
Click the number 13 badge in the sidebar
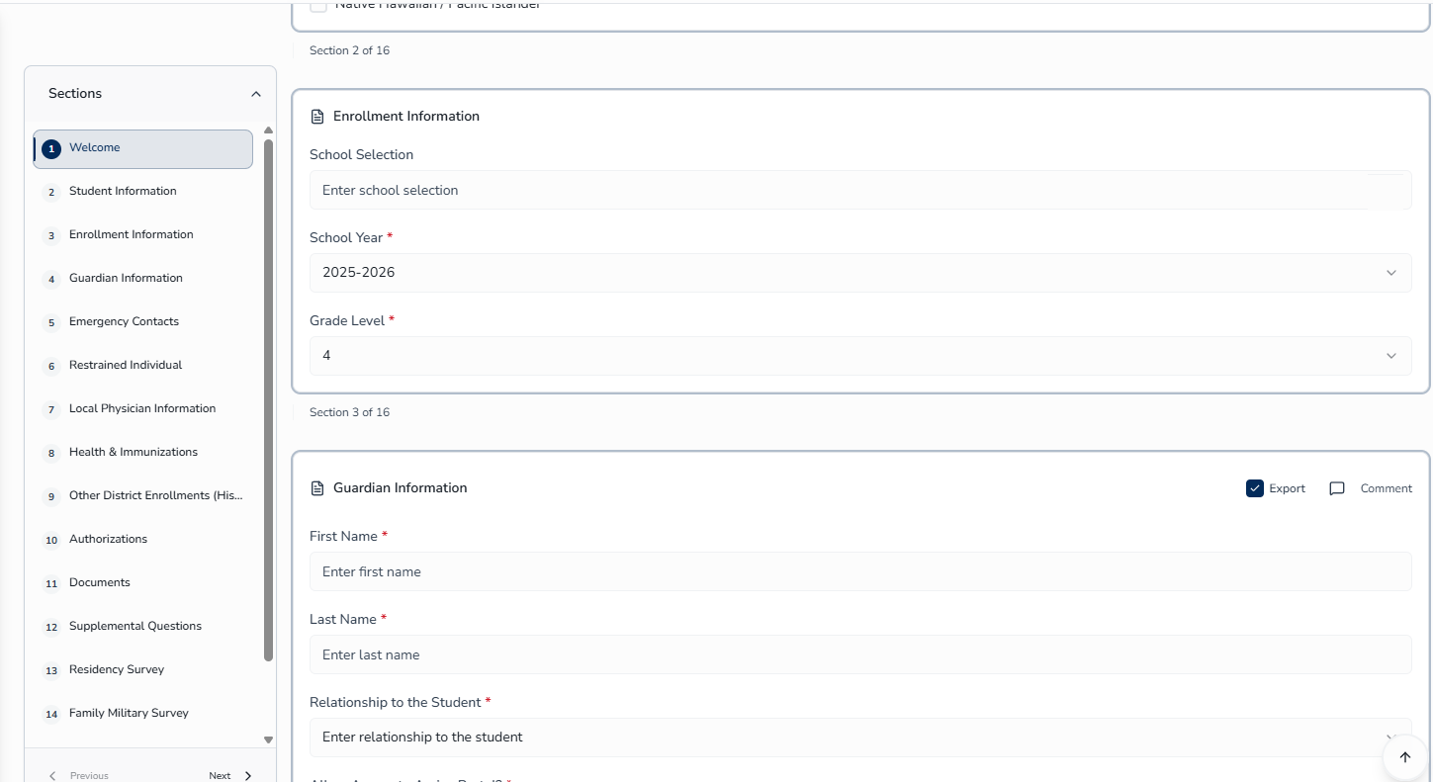51,671
